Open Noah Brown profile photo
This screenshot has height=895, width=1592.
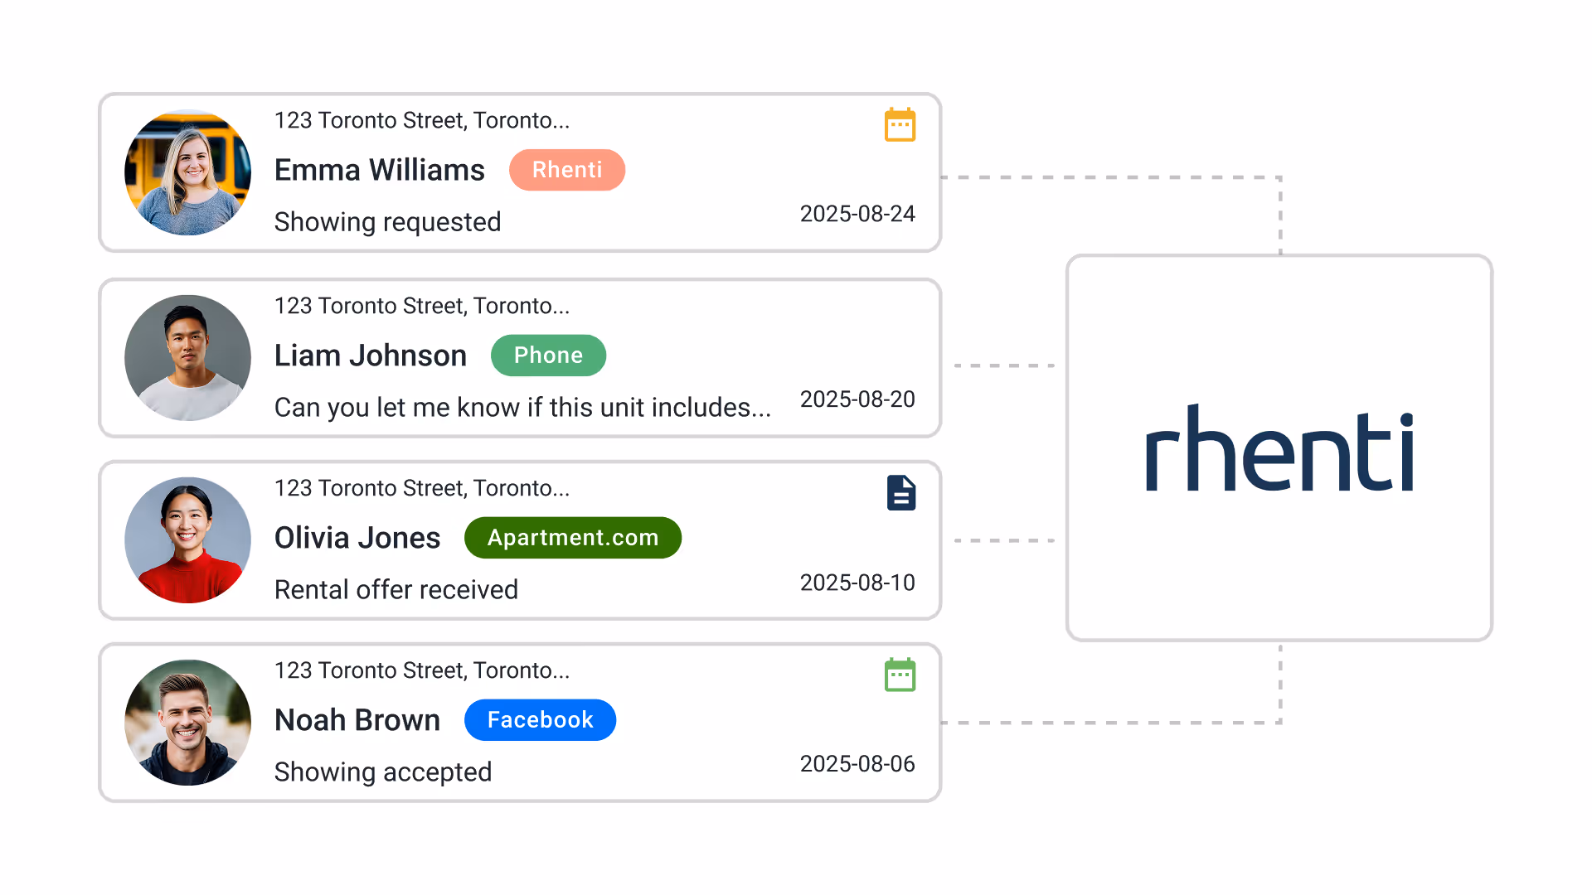click(x=187, y=723)
